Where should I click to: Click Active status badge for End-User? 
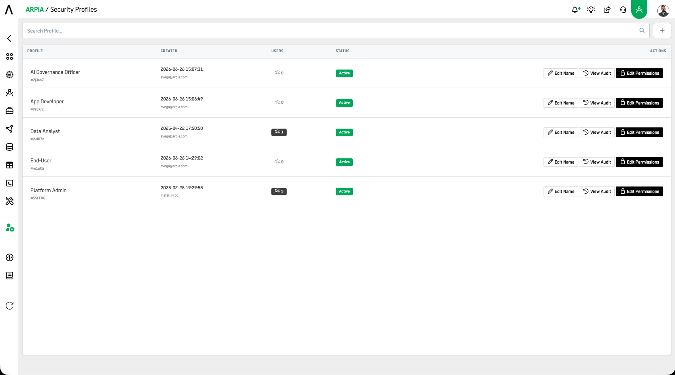(x=344, y=162)
